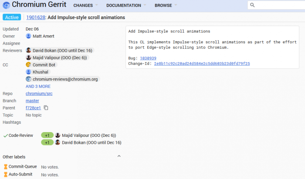
Task: Copy parent commit hash with clipboard icon
Action: tap(46, 108)
